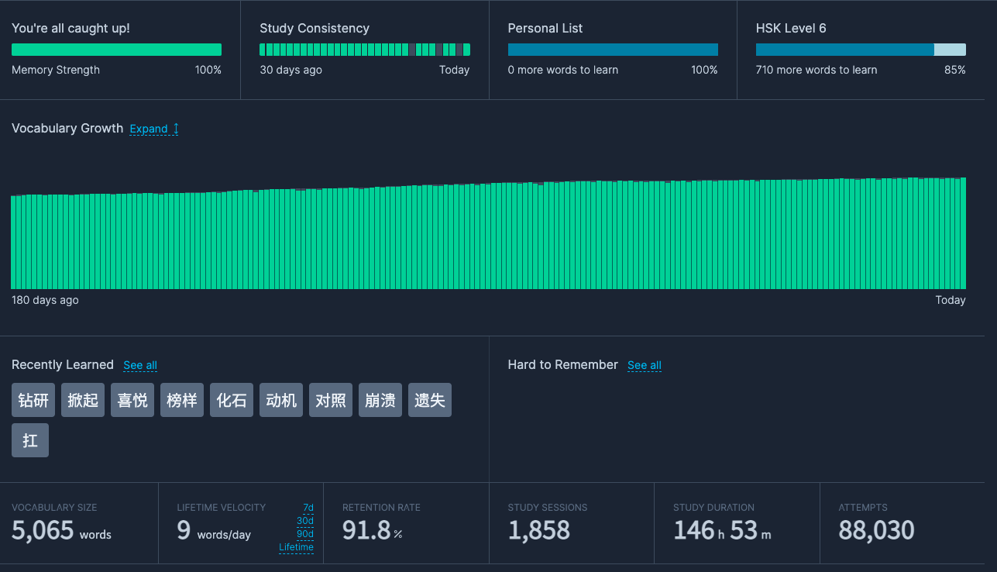Open the word 掀起

click(83, 400)
